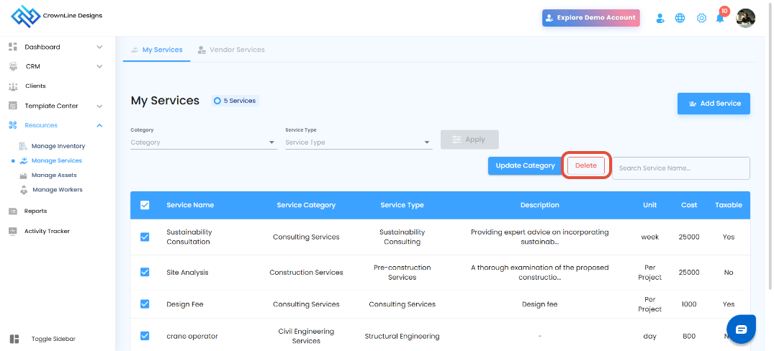Collapse the Resources sidebar section
Screen dimensions: 774x351
click(99, 125)
